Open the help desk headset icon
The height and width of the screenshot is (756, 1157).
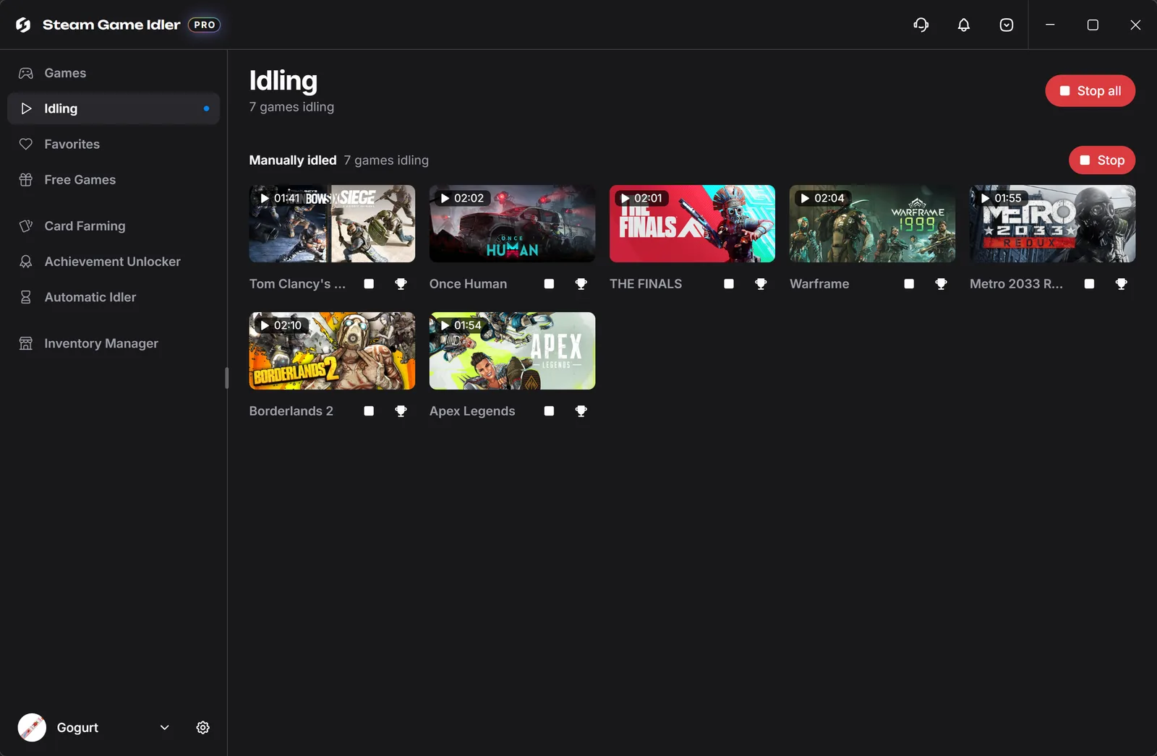(921, 25)
